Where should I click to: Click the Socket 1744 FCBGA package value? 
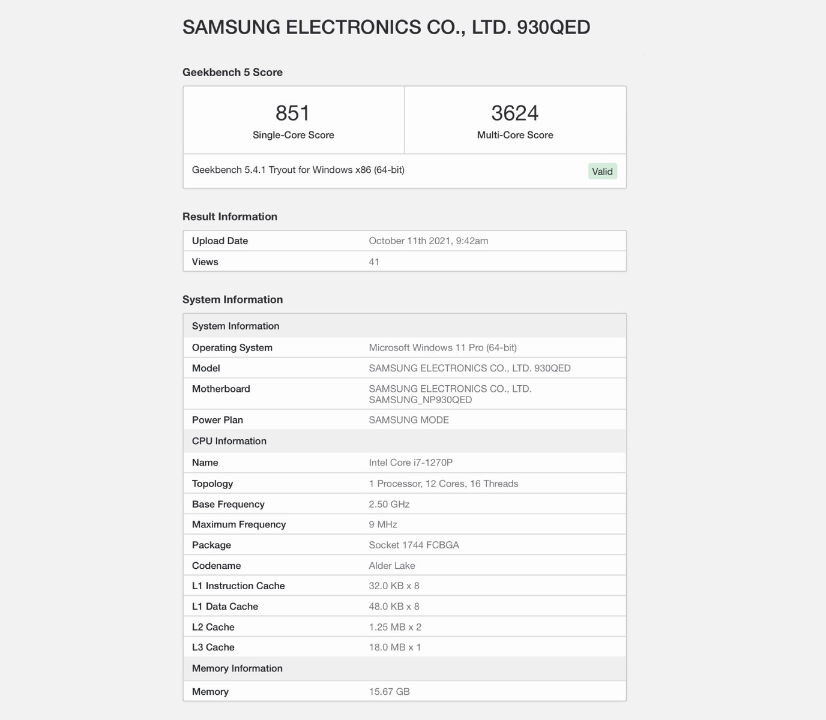pyautogui.click(x=414, y=545)
